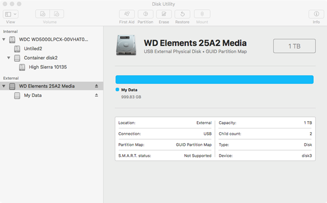
Task: Select the WDC WD5000LPCX-00VHAT0 disk
Action: 53,39
